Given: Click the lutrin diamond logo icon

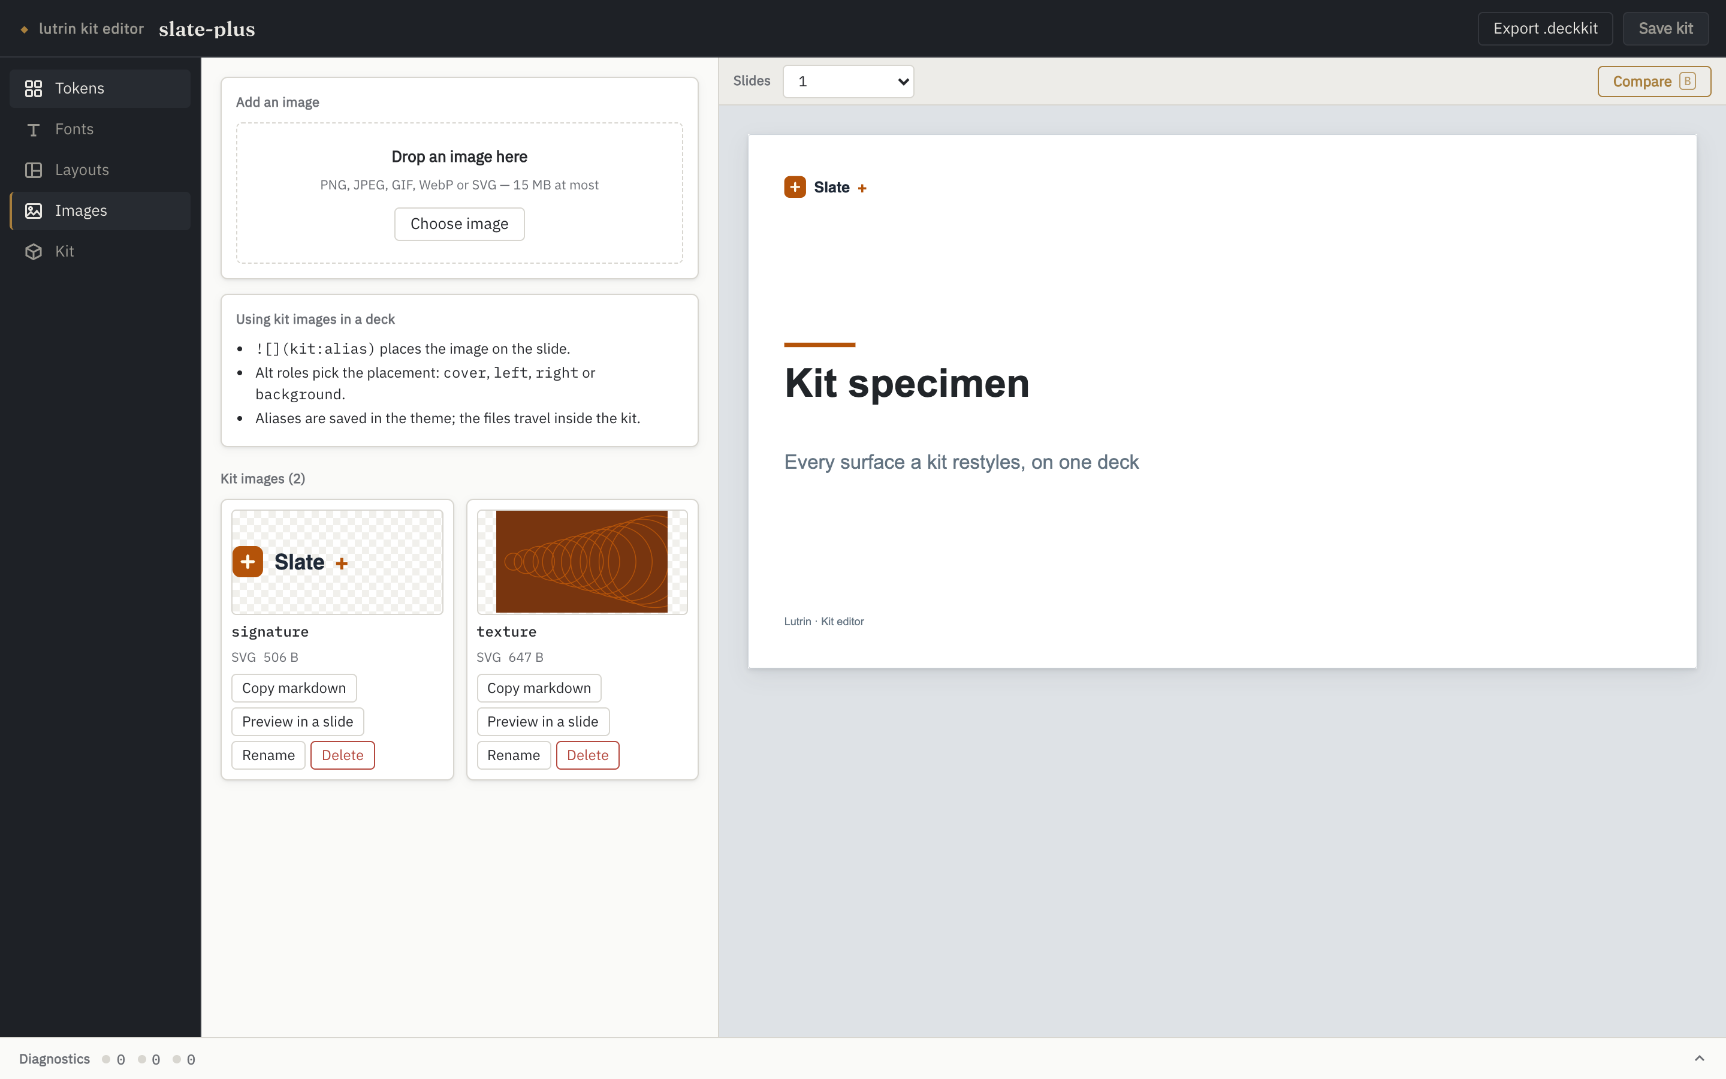Looking at the screenshot, I should [24, 29].
